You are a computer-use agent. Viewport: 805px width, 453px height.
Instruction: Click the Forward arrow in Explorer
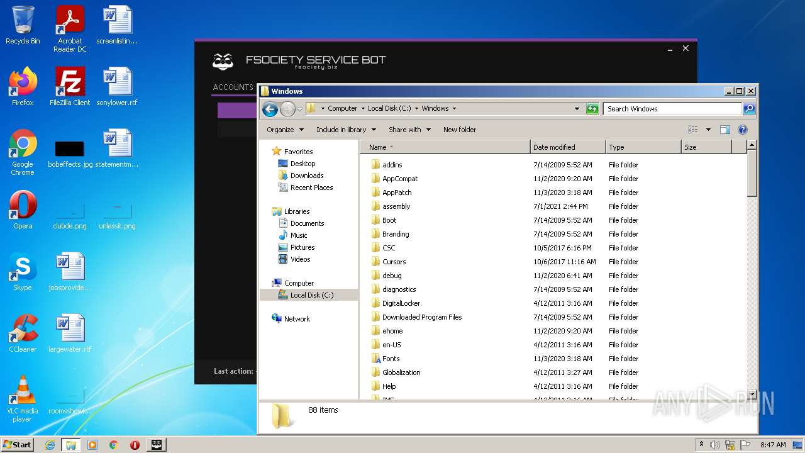click(287, 109)
